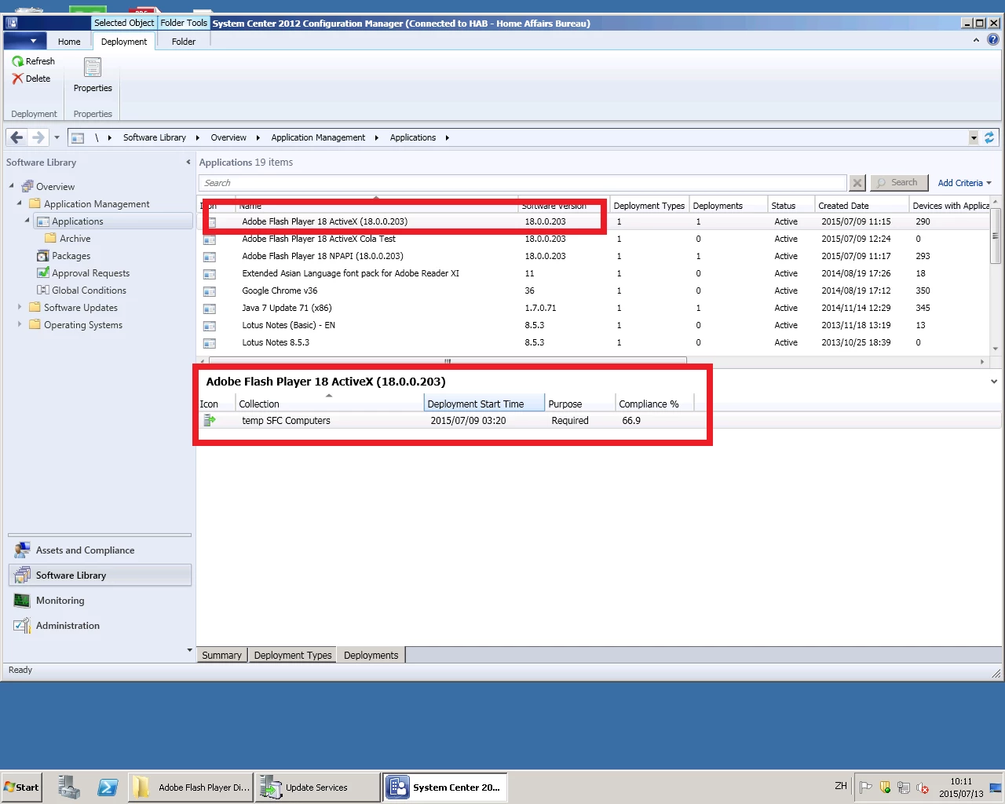Image resolution: width=1005 pixels, height=804 pixels.
Task: Sort by Created Date column
Action: [x=861, y=206]
